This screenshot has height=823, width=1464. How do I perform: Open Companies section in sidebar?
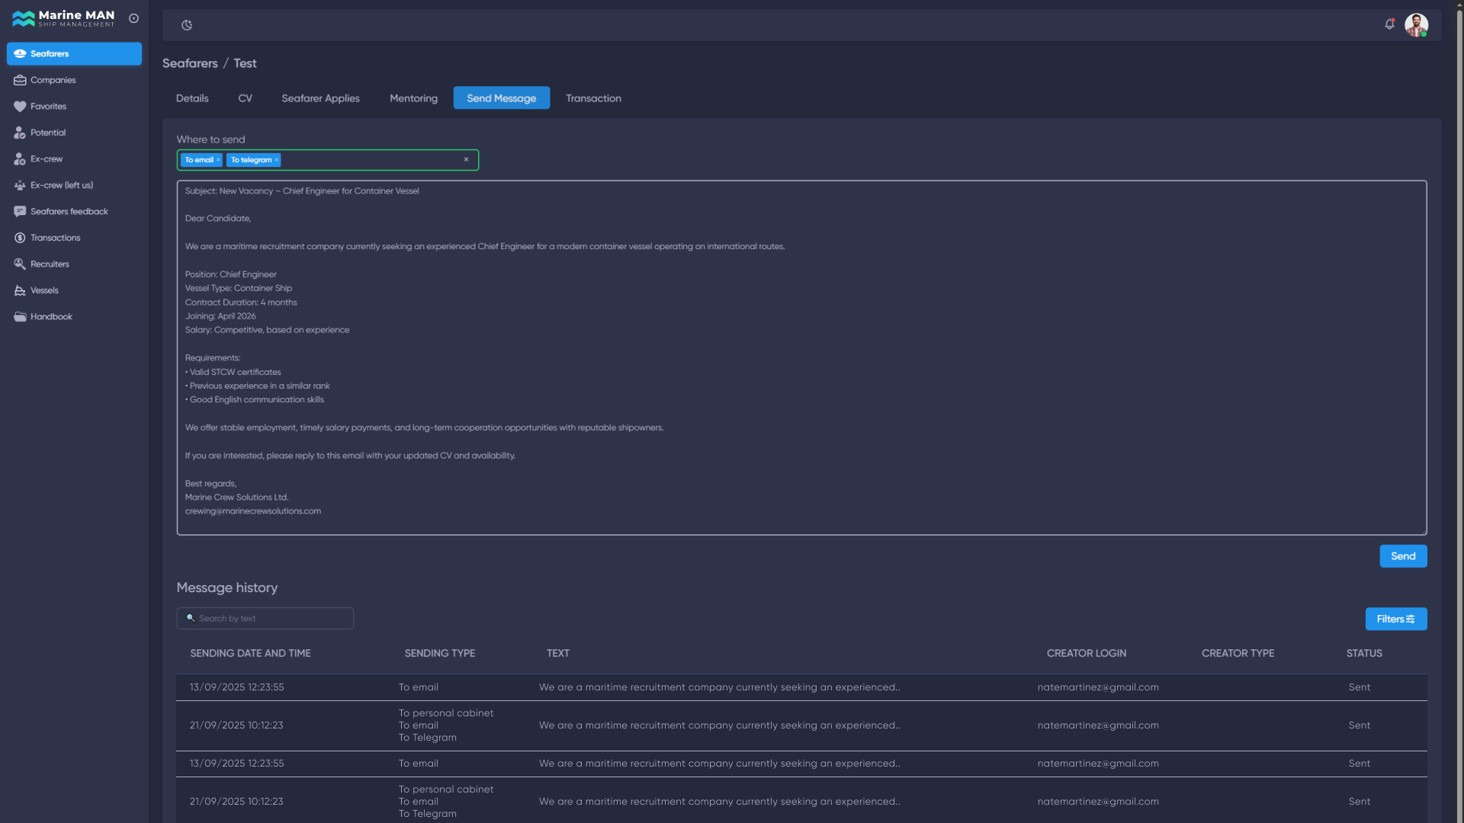74,80
